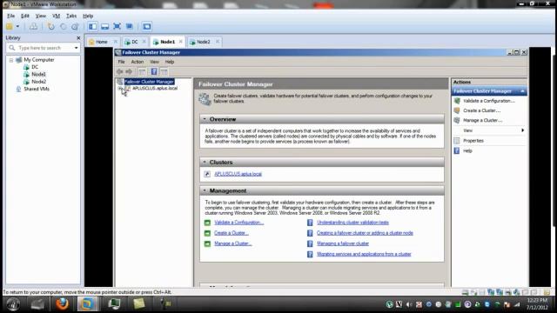557x313 pixels.
Task: Click the magnifier icon in Library search
Action: pyautogui.click(x=12, y=48)
